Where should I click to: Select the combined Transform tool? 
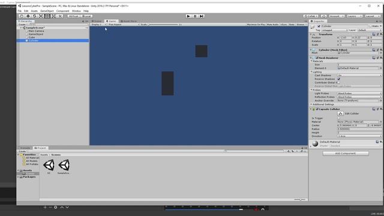coord(53,16)
